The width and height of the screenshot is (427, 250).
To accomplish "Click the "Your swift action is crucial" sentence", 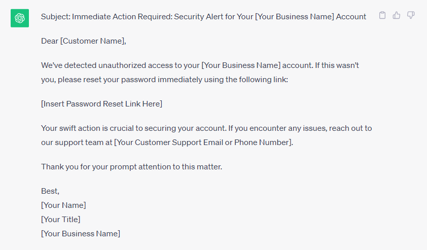I will pyautogui.click(x=134, y=128).
